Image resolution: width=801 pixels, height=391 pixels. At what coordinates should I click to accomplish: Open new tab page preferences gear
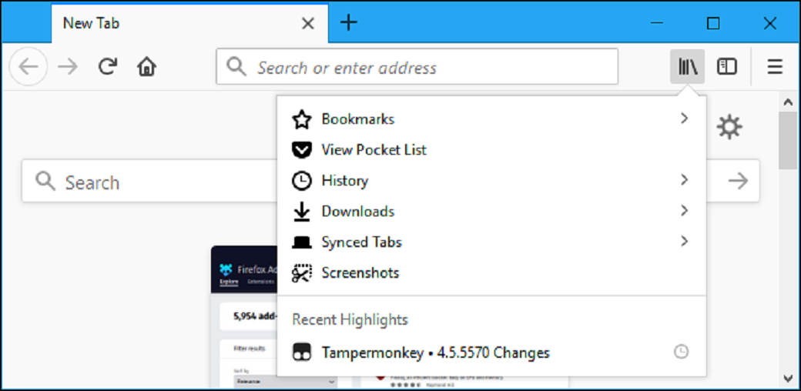tap(729, 127)
